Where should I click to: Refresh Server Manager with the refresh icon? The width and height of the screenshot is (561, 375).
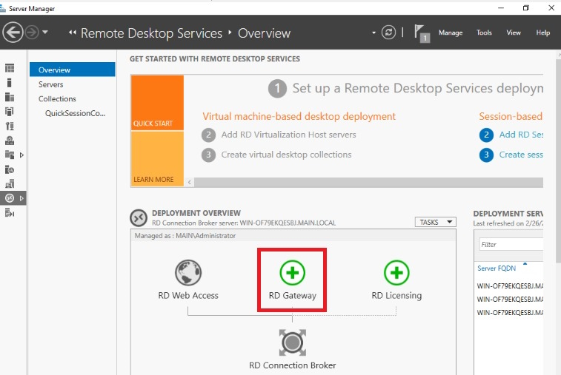[x=389, y=33]
